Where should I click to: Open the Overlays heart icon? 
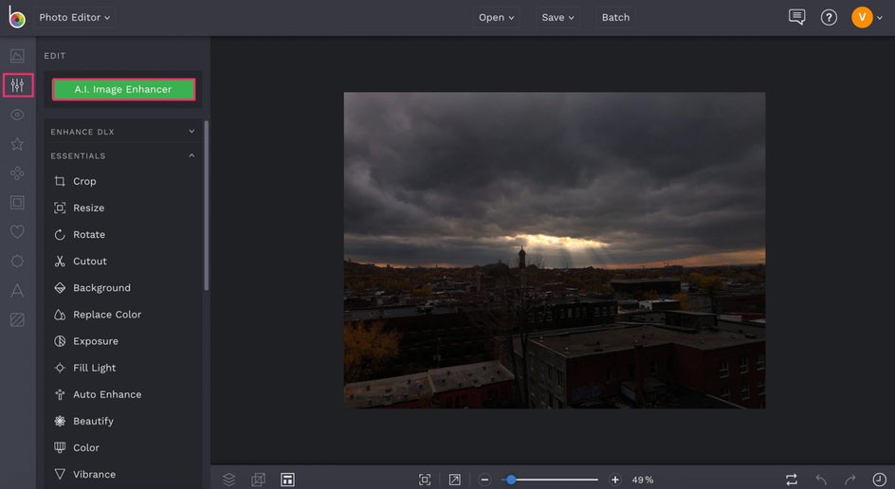17,231
